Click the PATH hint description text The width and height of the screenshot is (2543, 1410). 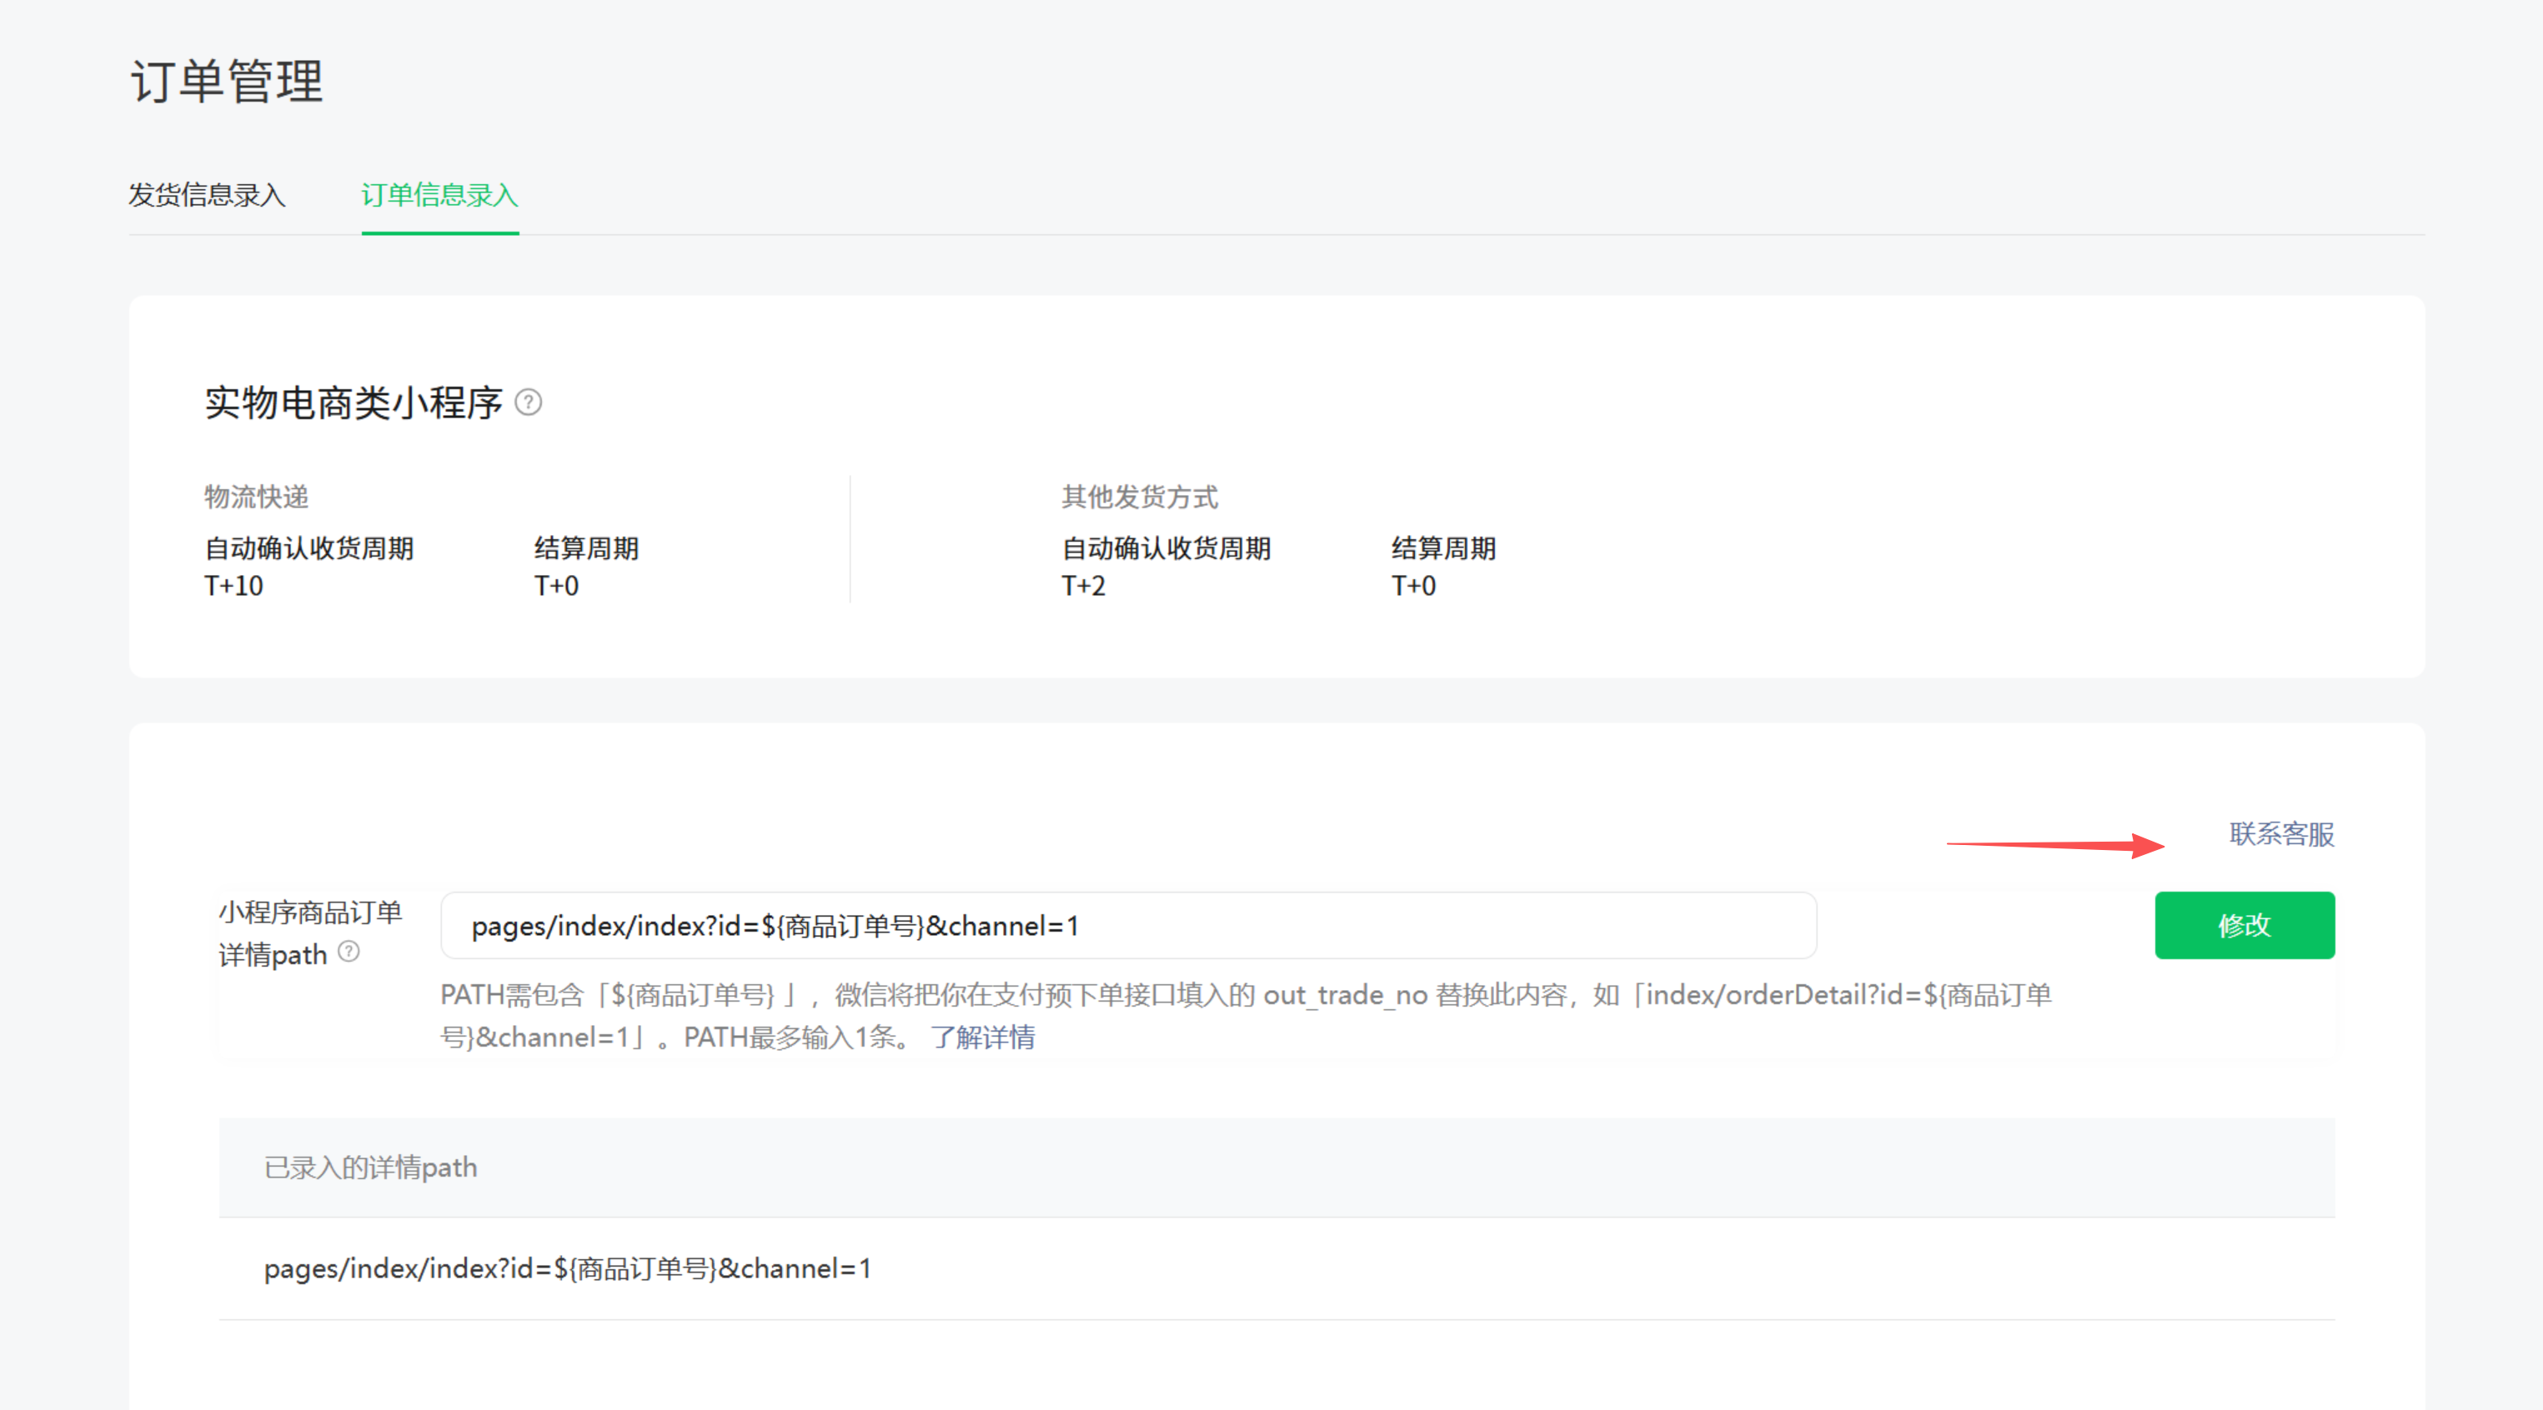(1244, 996)
